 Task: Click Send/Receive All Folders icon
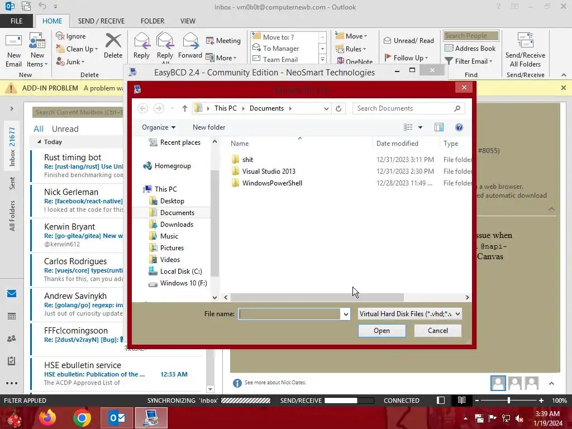pyautogui.click(x=525, y=50)
